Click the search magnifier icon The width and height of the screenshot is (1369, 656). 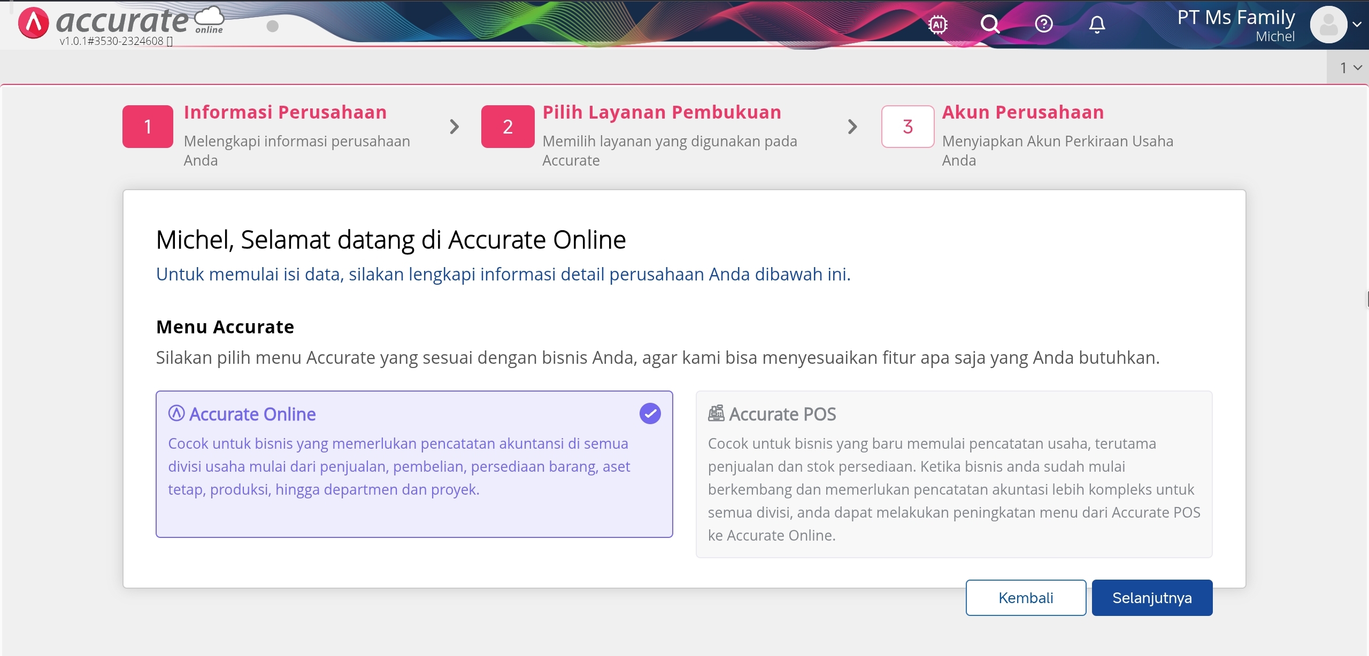[x=990, y=25]
